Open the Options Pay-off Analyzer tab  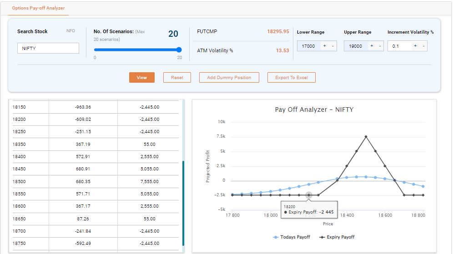pos(38,8)
